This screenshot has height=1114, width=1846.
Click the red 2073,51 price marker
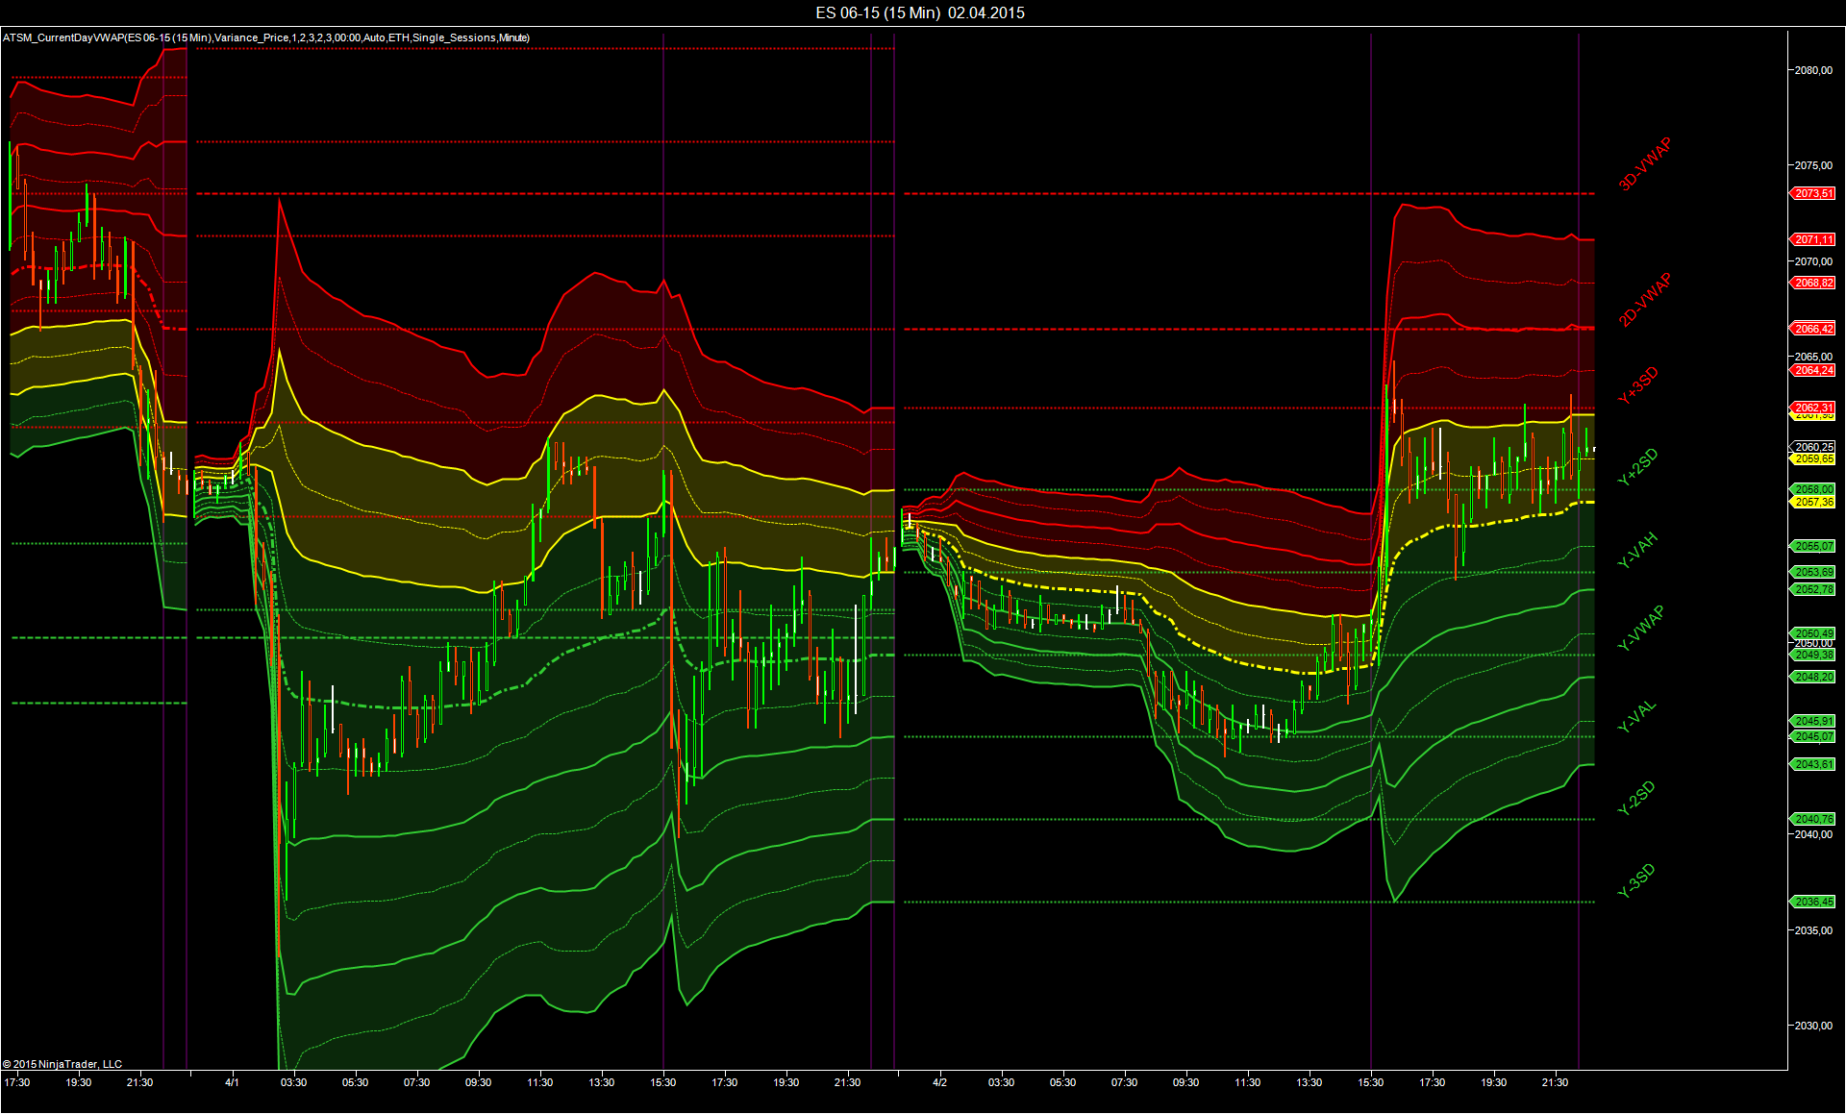pos(1813,193)
